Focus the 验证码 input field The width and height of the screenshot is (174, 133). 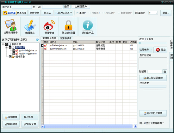pos(155,72)
